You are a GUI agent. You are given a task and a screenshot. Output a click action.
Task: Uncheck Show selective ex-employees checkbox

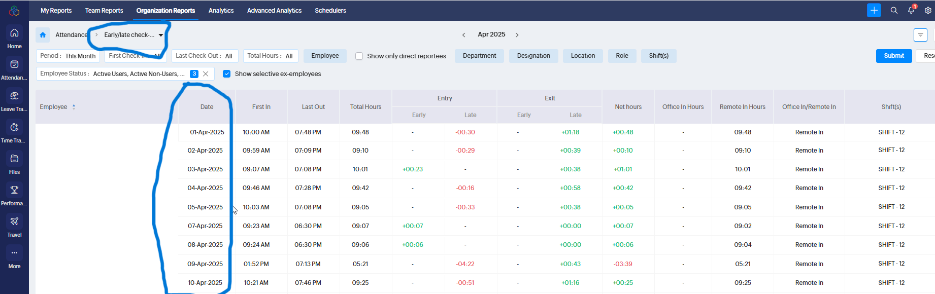click(227, 74)
